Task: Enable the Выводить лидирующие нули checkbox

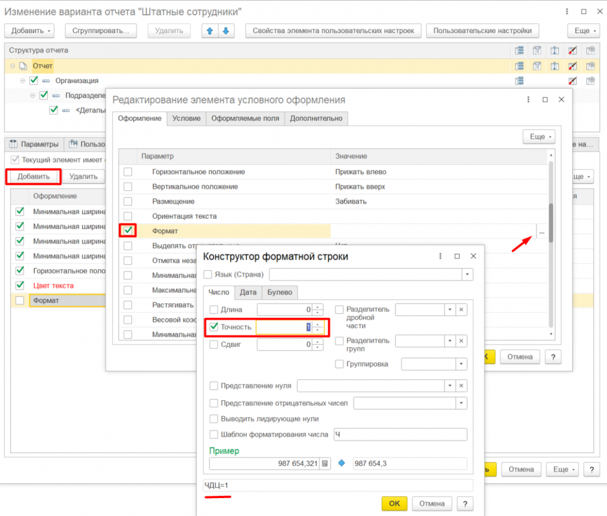Action: coord(214,419)
